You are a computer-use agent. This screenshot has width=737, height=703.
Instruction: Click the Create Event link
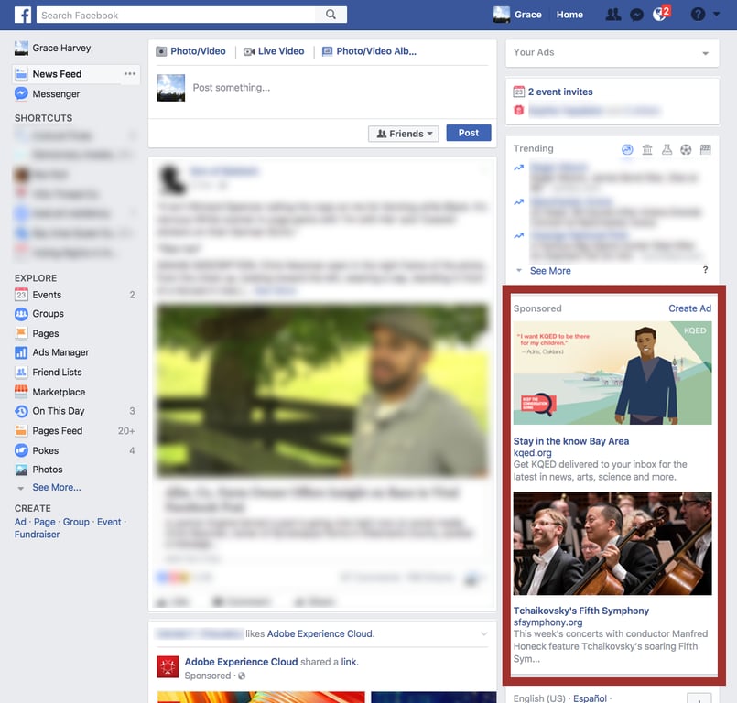pos(109,522)
